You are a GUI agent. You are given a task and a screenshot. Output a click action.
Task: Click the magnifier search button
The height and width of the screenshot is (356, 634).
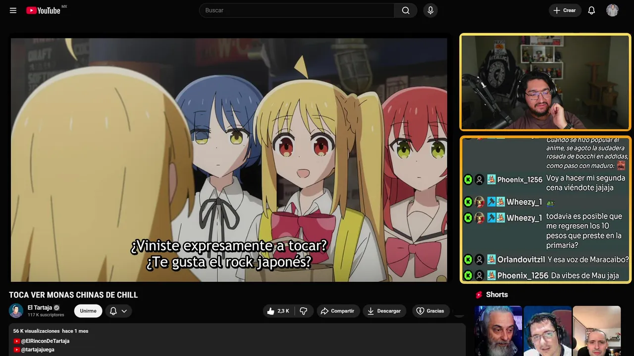pos(406,10)
